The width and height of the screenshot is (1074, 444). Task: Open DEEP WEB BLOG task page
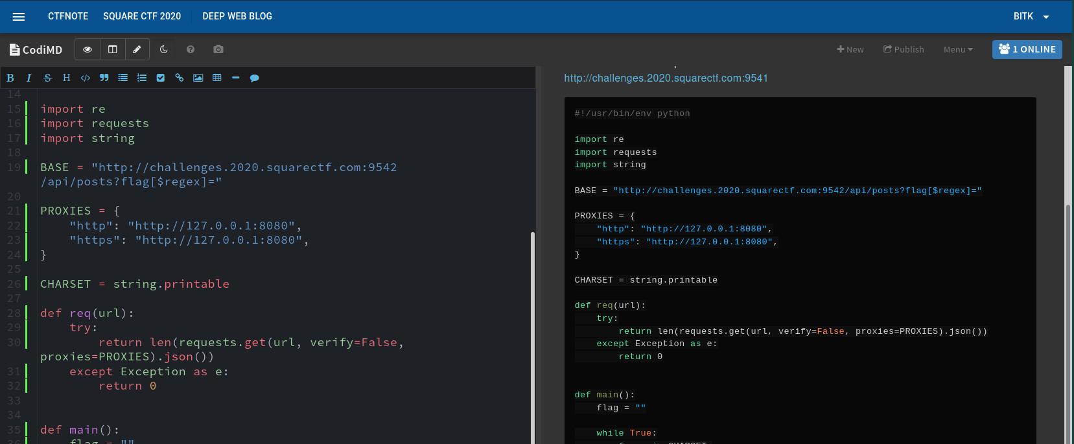click(x=237, y=16)
